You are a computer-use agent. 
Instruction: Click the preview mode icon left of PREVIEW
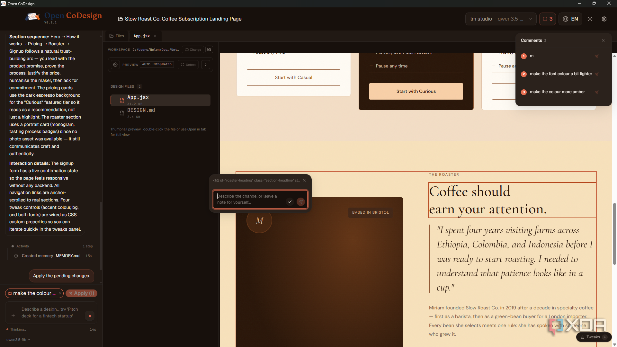(115, 65)
